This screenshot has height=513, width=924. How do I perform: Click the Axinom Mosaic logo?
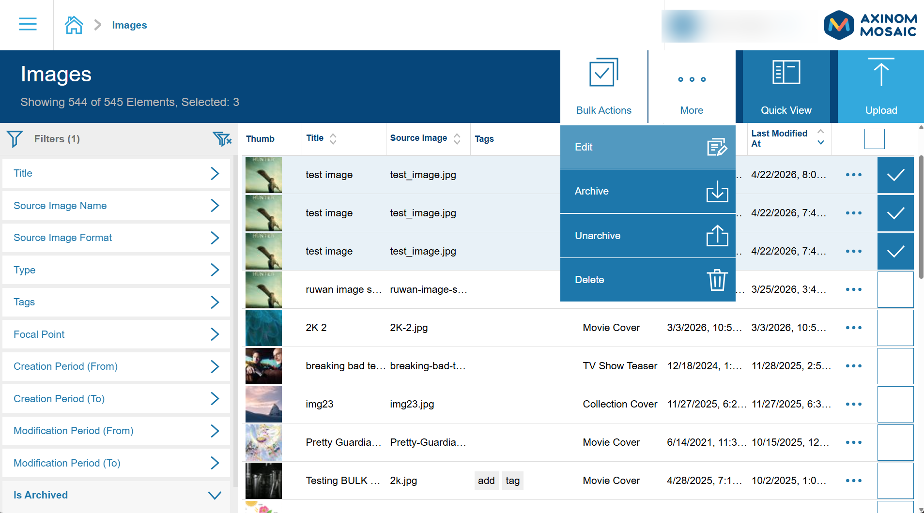871,25
